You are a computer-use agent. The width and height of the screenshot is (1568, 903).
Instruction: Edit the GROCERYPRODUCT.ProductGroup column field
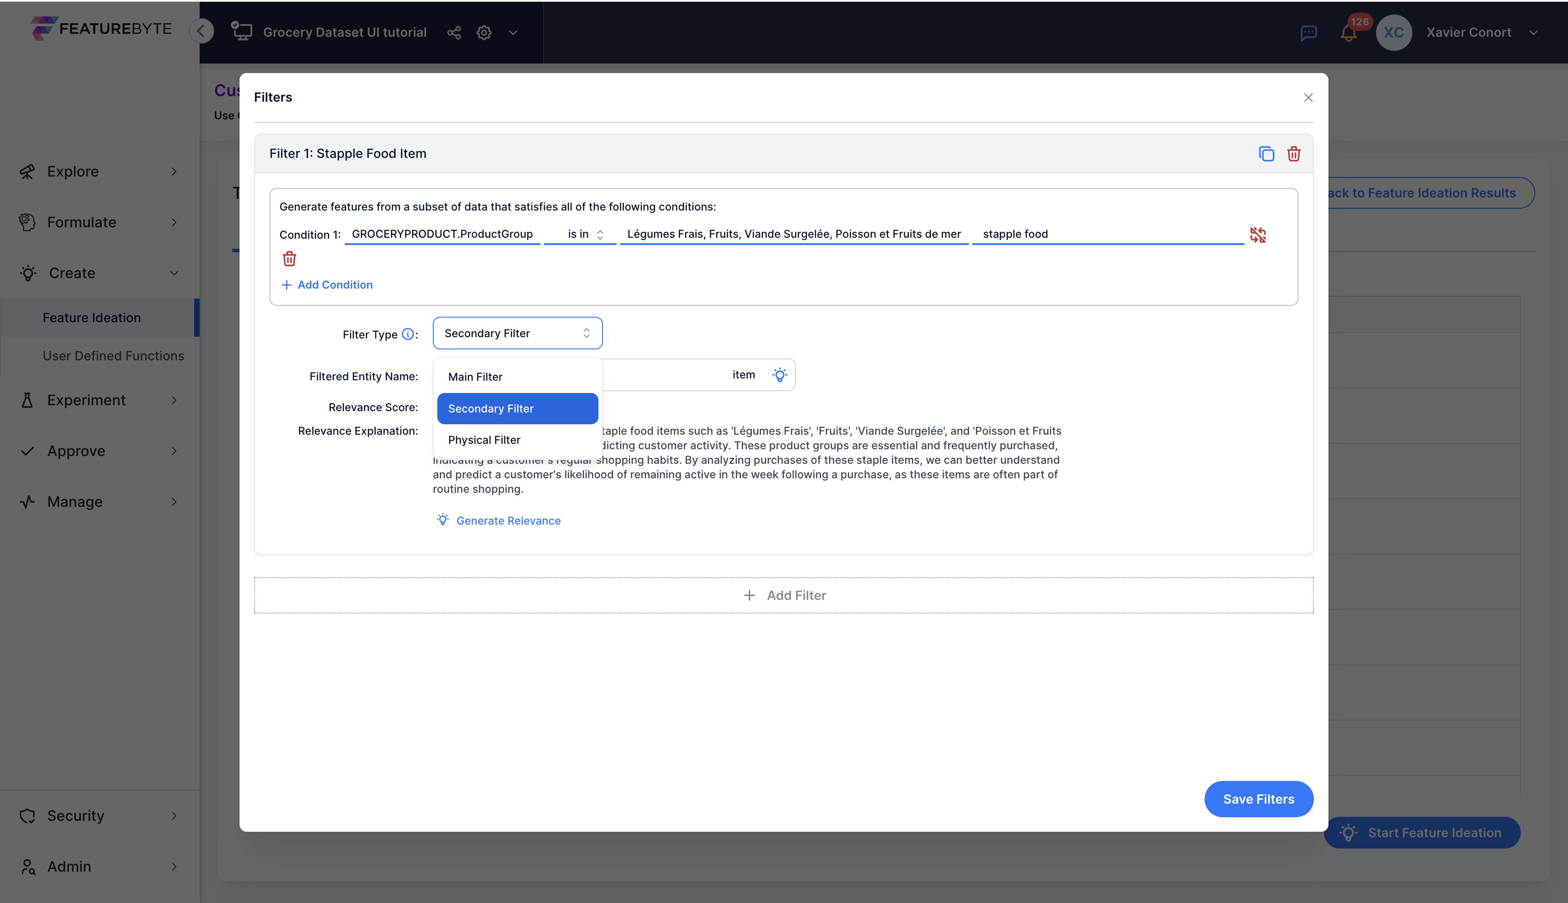point(442,235)
